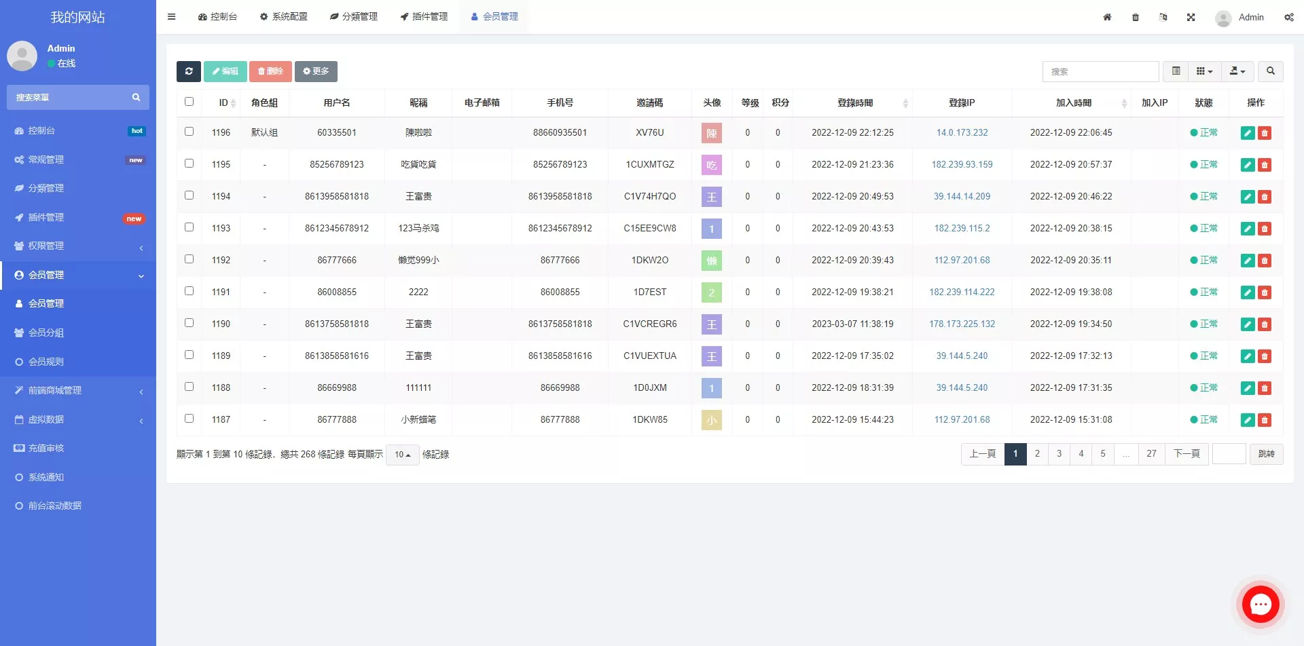
Task: Click the table search input field
Action: click(x=1100, y=71)
